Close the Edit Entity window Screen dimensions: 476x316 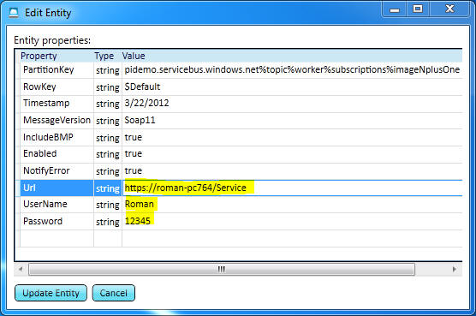(x=449, y=9)
